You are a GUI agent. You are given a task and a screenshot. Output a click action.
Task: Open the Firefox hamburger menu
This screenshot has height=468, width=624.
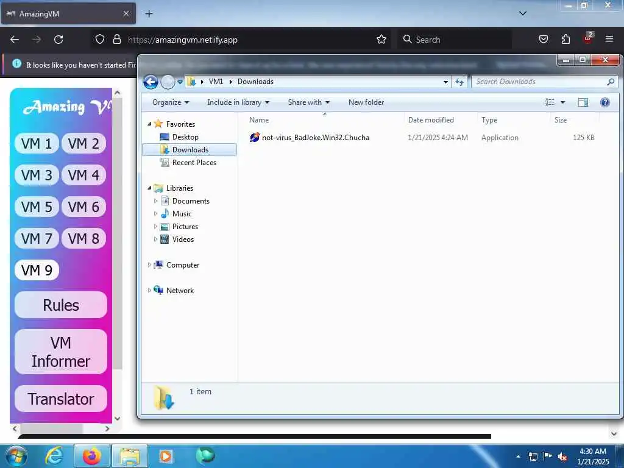pos(609,39)
